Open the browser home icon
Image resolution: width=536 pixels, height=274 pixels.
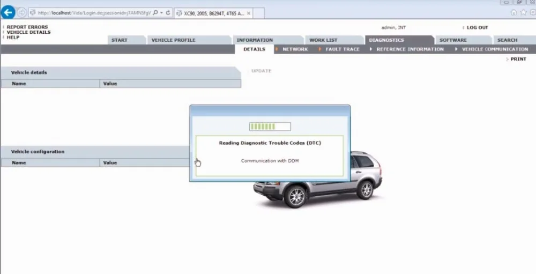point(514,13)
